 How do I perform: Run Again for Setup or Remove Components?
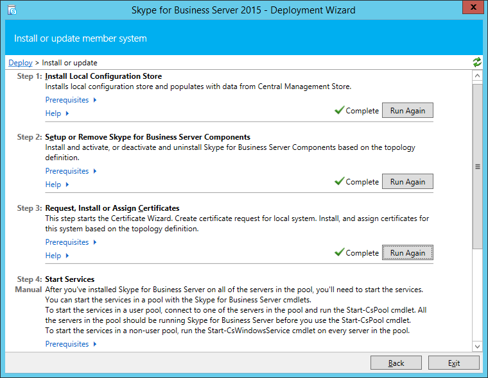(407, 182)
